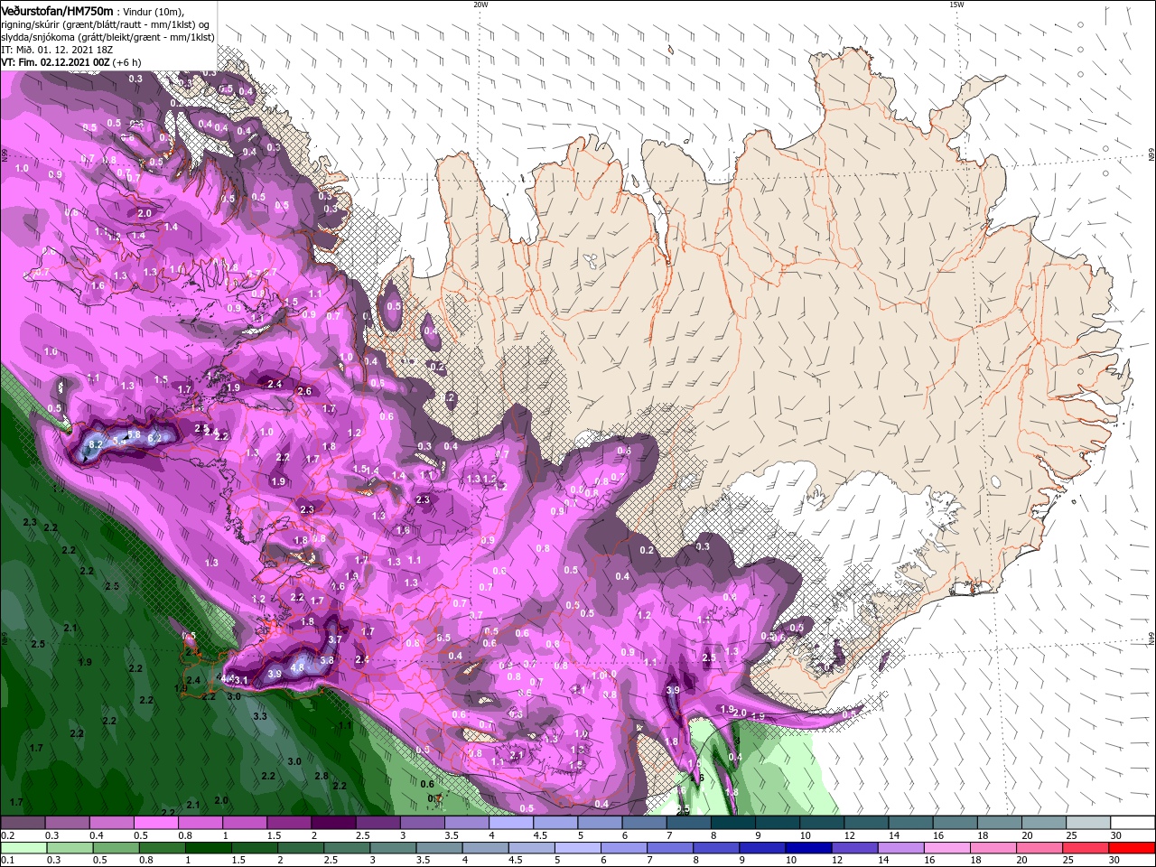Click the '12' scale label under the rain legend
The height and width of the screenshot is (867, 1156).
tap(836, 861)
